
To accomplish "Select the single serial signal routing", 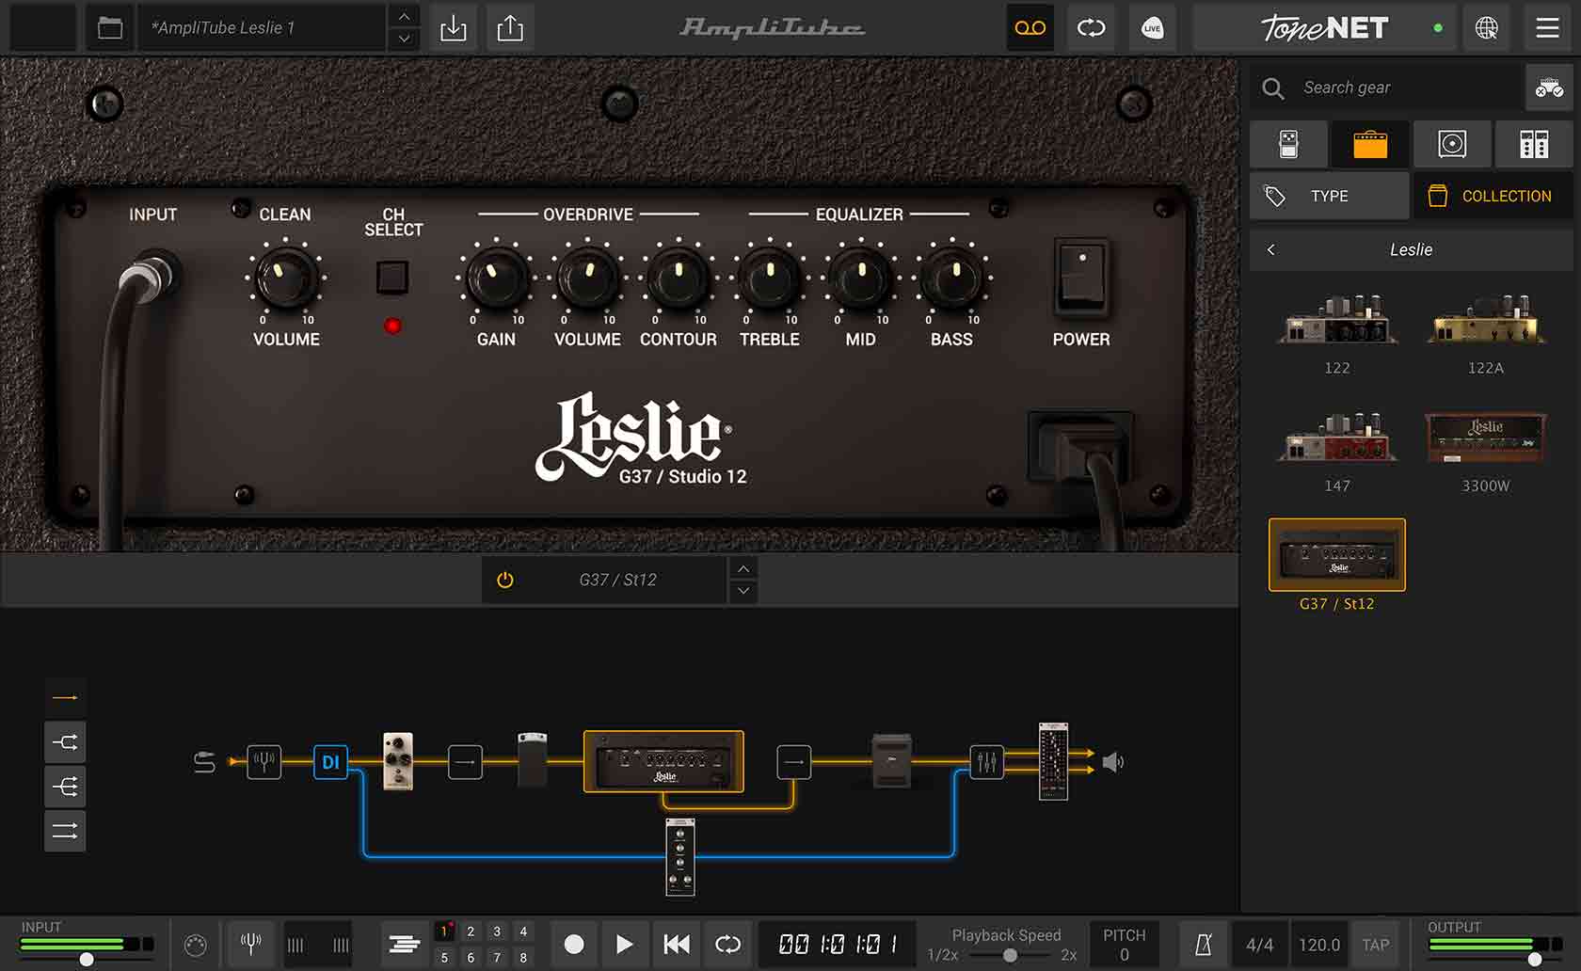I will (65, 697).
